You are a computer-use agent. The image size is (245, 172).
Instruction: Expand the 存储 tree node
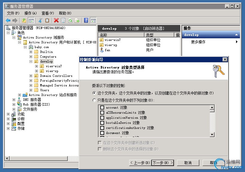pyautogui.click(x=8, y=128)
